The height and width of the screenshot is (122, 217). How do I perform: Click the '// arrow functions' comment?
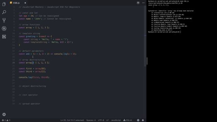pyautogui.click(x=29, y=25)
